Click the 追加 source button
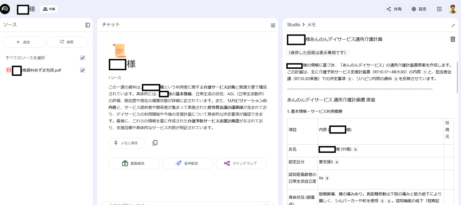461x205 pixels. 24,42
